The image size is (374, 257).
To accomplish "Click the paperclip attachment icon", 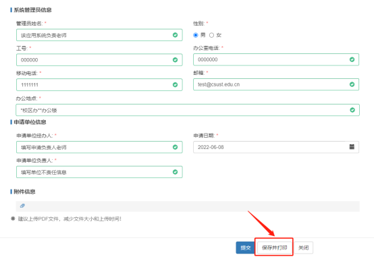I will tap(22, 206).
